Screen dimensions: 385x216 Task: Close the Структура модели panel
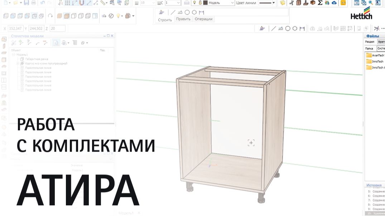[112, 36]
